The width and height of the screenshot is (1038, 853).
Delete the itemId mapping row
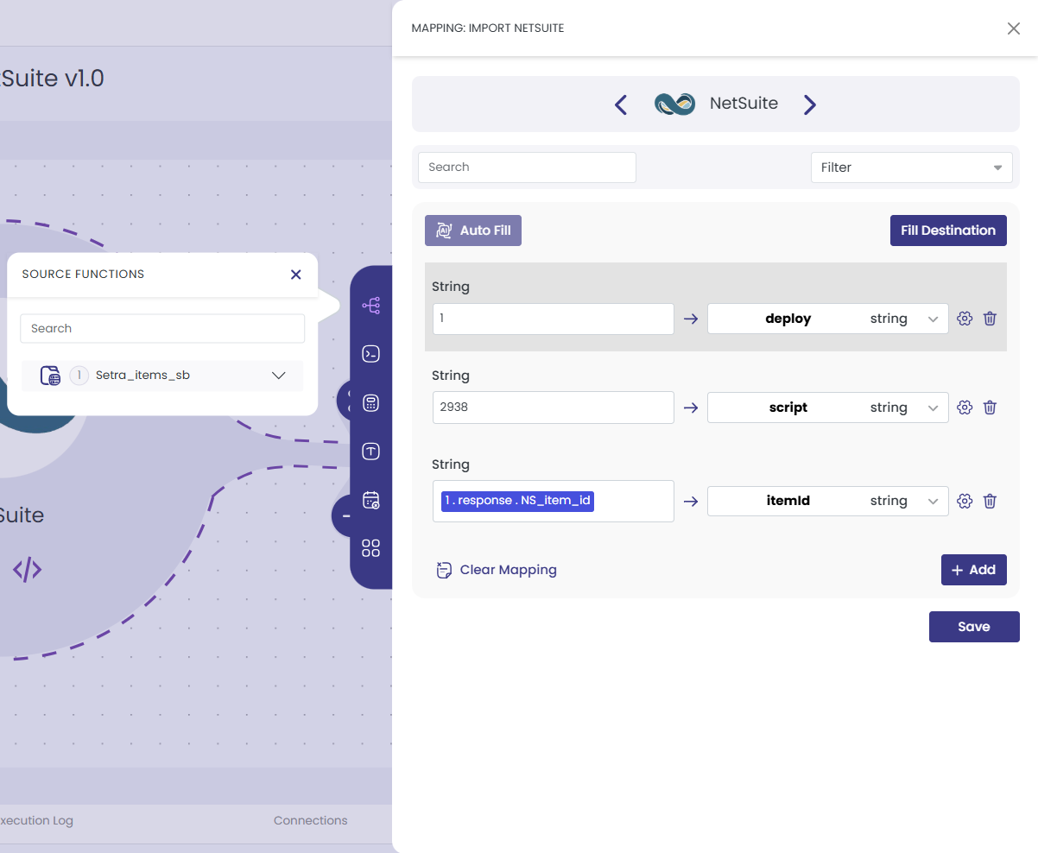point(991,501)
